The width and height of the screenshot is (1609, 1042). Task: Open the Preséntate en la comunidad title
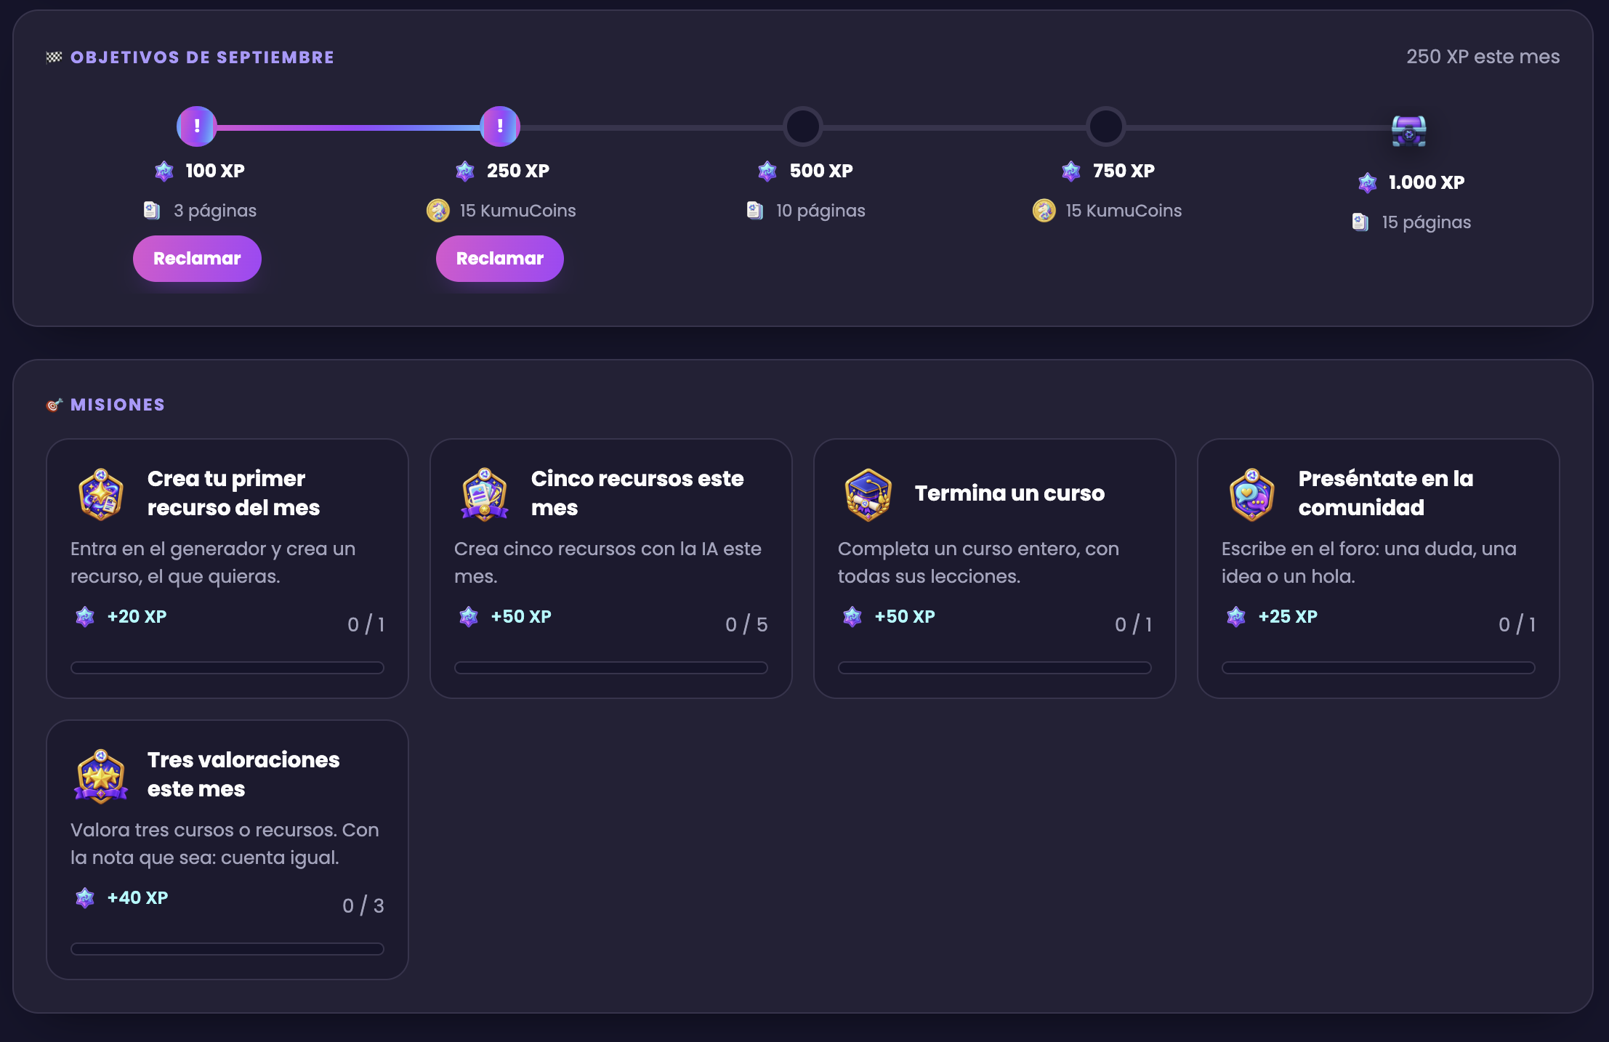[1386, 493]
